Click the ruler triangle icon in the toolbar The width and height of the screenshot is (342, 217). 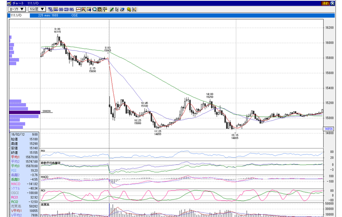click(x=134, y=9)
